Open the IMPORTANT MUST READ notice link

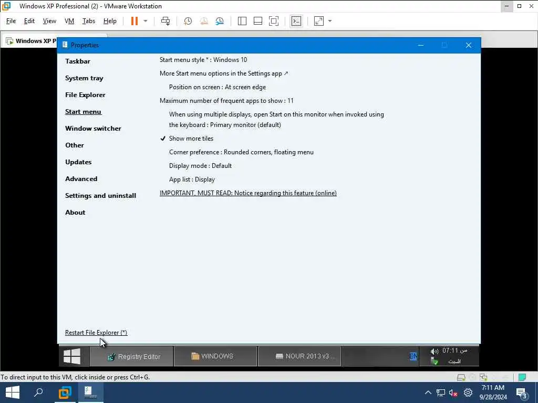248,193
